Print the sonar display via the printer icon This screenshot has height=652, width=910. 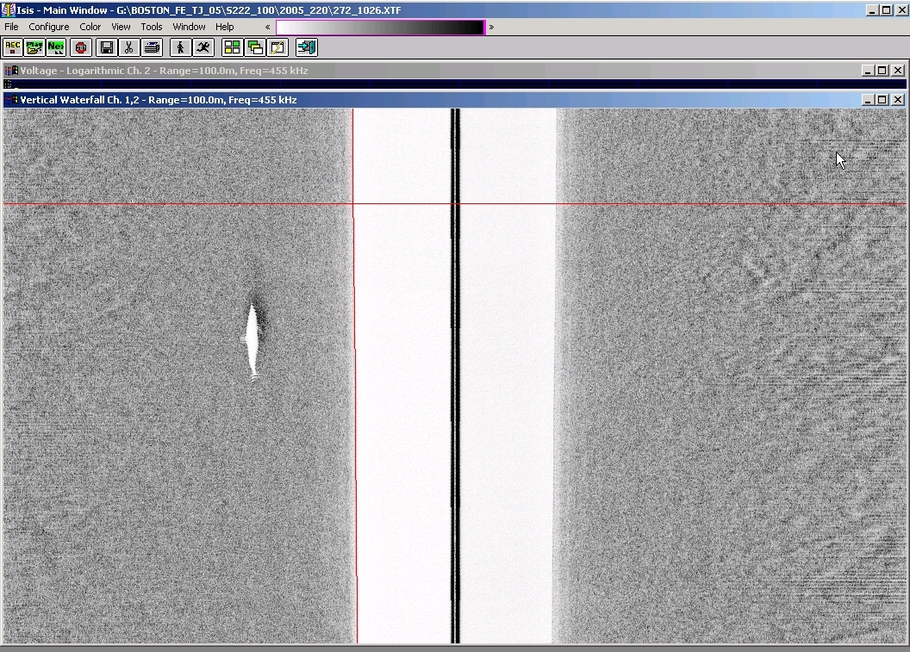pyautogui.click(x=152, y=47)
